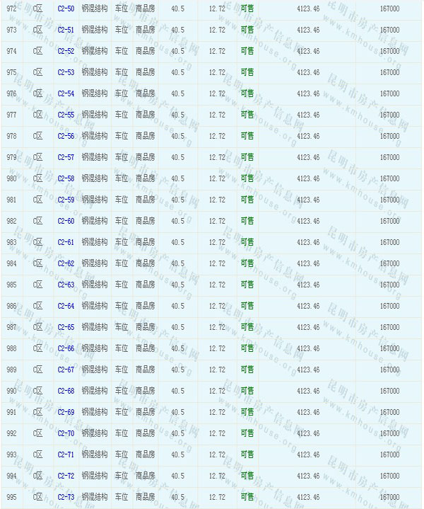
Task: Open the C2-61 unit link
Action: (66, 242)
